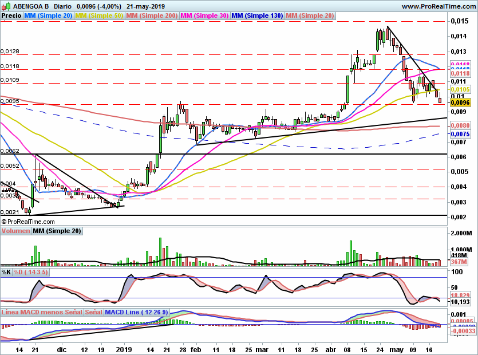Click the abr date axis label
This screenshot has width=478, height=355.
pos(331,349)
